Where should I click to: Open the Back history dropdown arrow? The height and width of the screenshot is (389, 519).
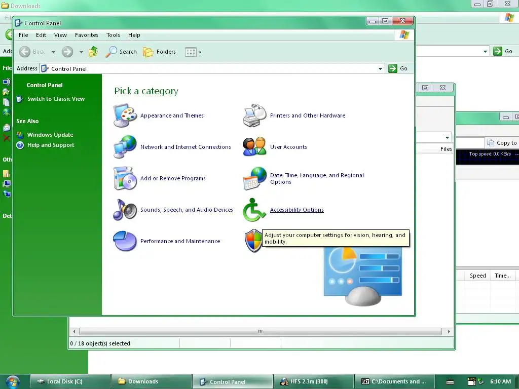click(53, 52)
